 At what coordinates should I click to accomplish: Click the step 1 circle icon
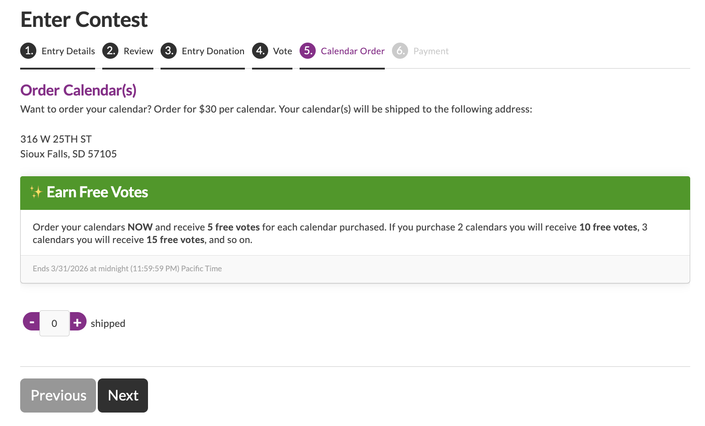coord(28,51)
